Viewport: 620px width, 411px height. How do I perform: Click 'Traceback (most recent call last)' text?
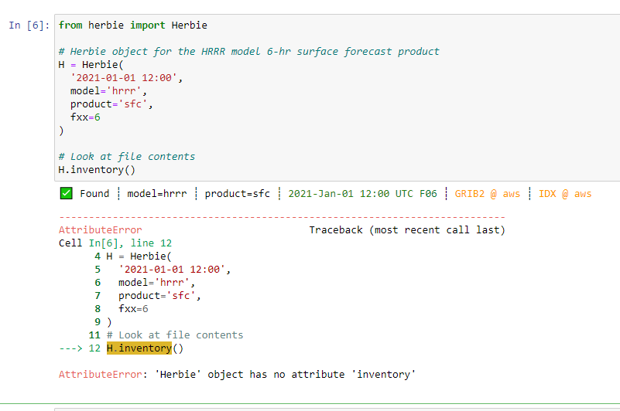407,230
